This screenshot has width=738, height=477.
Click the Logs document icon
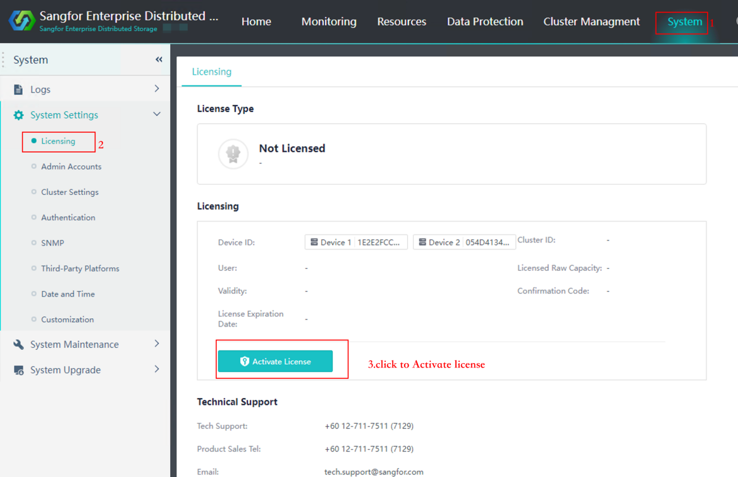click(x=18, y=89)
